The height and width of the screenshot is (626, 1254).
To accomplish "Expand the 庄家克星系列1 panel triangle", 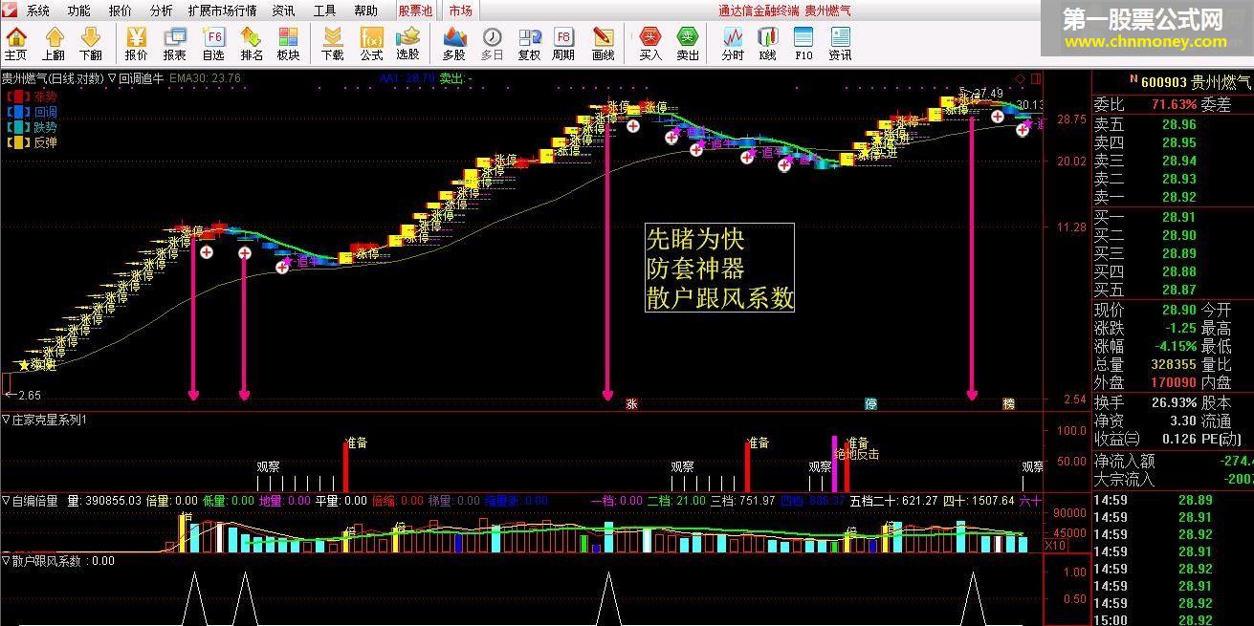I will pos(6,420).
